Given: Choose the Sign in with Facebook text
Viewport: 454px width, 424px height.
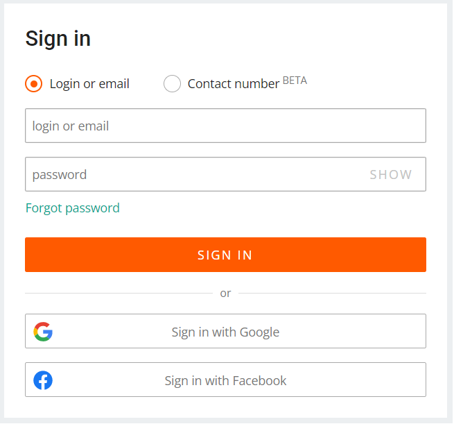Looking at the screenshot, I should 225,380.
